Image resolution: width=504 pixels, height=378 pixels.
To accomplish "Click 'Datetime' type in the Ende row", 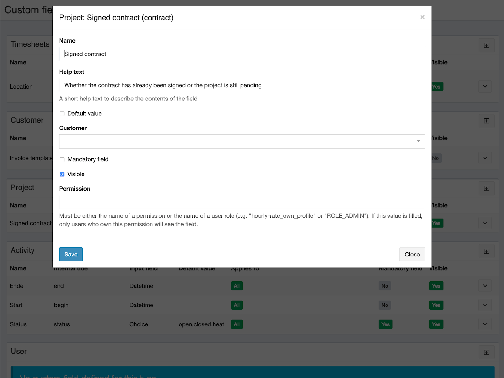I will point(141,286).
